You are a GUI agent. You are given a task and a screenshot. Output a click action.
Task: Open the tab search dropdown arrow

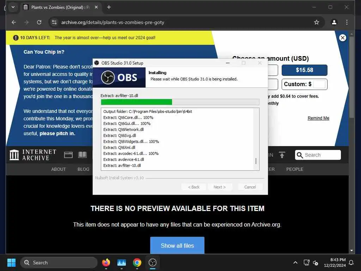[13, 7]
